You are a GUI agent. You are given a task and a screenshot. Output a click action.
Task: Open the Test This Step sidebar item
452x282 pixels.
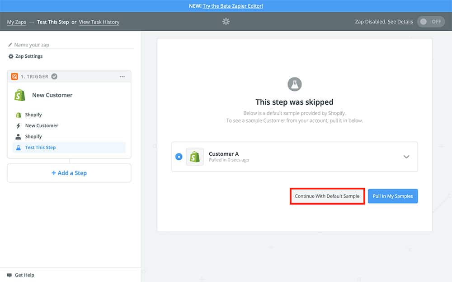coord(40,148)
